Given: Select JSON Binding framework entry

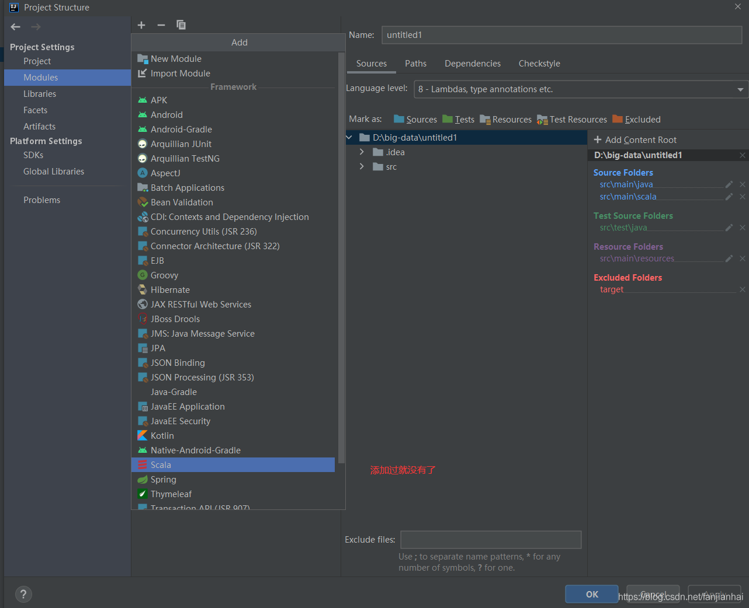Looking at the screenshot, I should point(233,363).
